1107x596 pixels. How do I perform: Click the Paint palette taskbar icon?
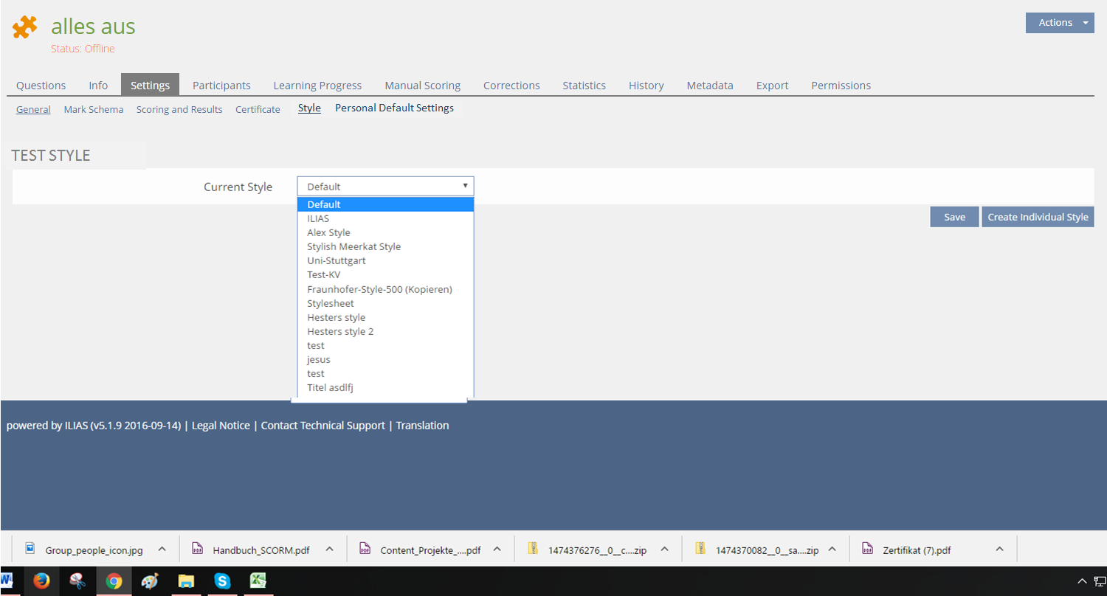[150, 581]
